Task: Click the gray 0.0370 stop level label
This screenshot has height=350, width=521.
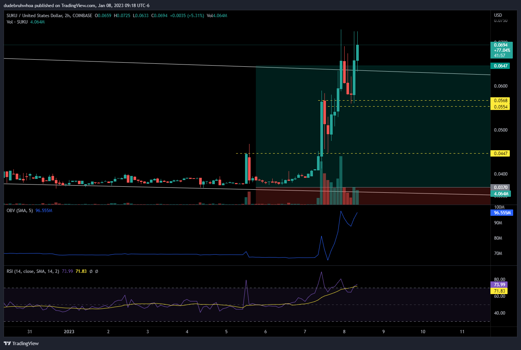Action: point(500,187)
